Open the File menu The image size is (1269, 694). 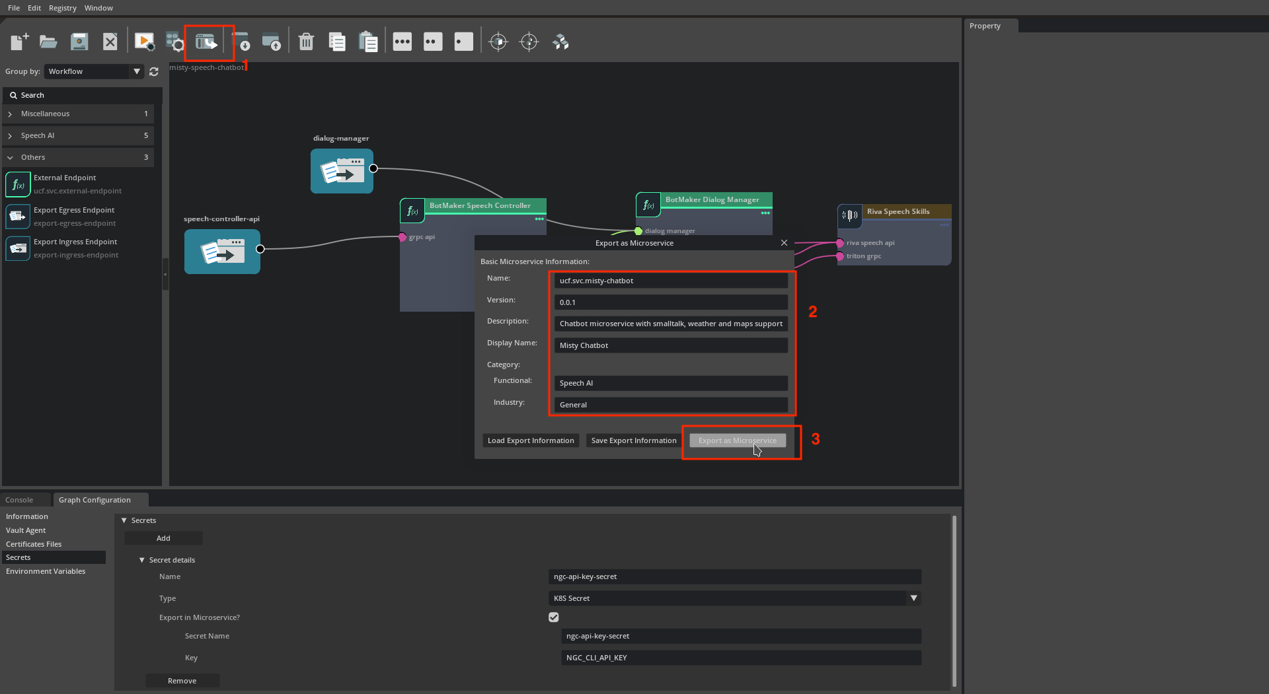[x=14, y=8]
